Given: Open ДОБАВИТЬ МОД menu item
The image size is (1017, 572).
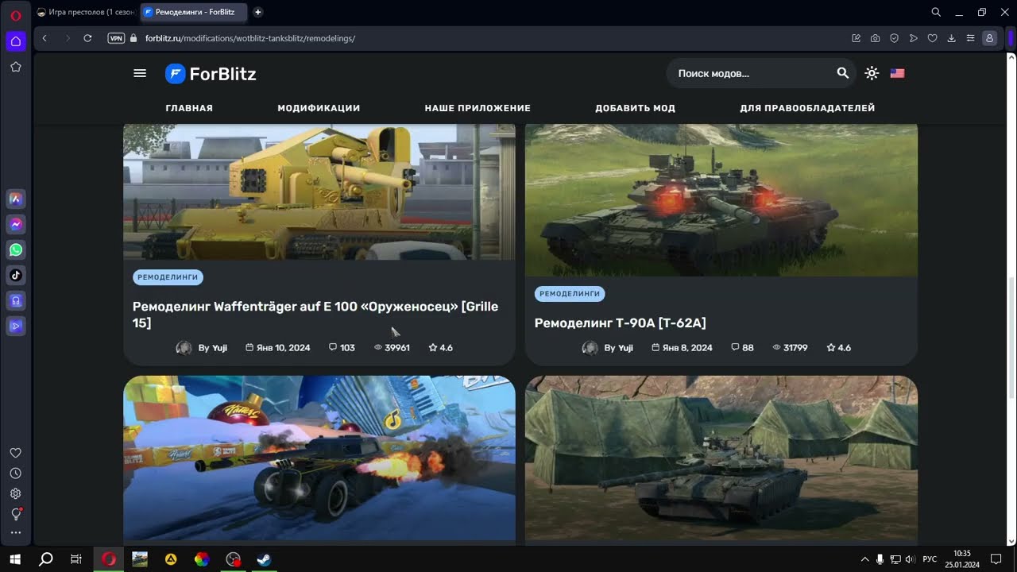Looking at the screenshot, I should pyautogui.click(x=636, y=108).
